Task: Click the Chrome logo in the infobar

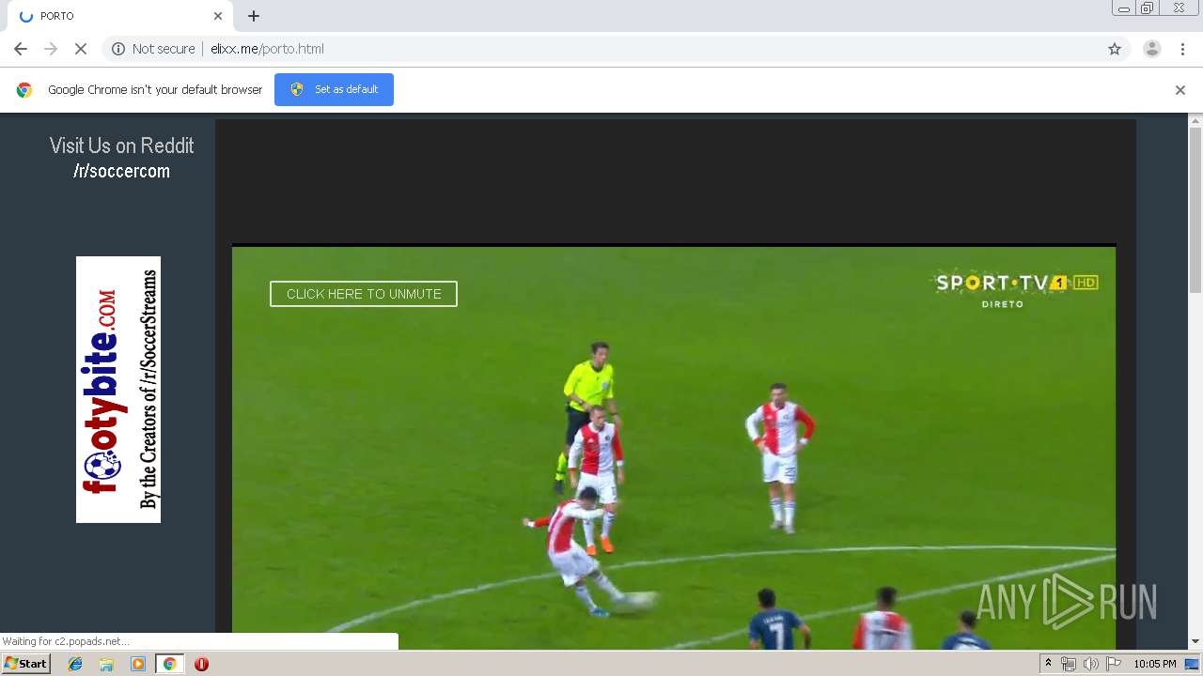Action: (24, 90)
